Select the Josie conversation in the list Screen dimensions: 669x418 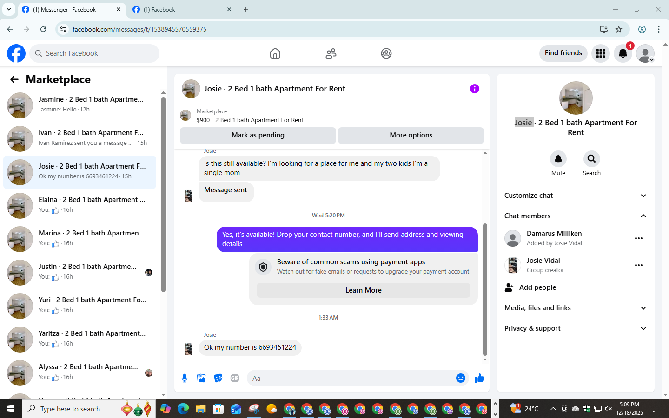pyautogui.click(x=80, y=172)
